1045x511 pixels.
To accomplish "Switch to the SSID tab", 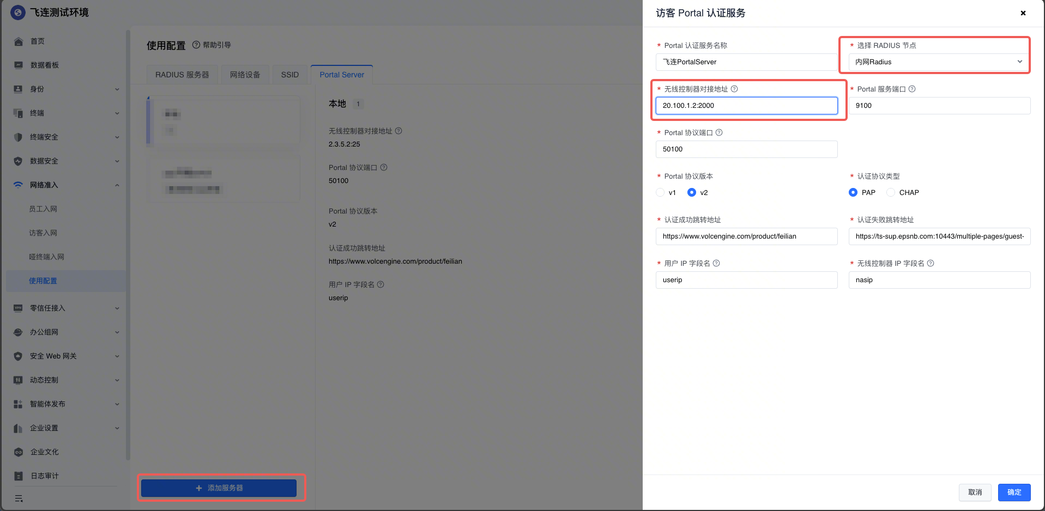I will click(290, 75).
